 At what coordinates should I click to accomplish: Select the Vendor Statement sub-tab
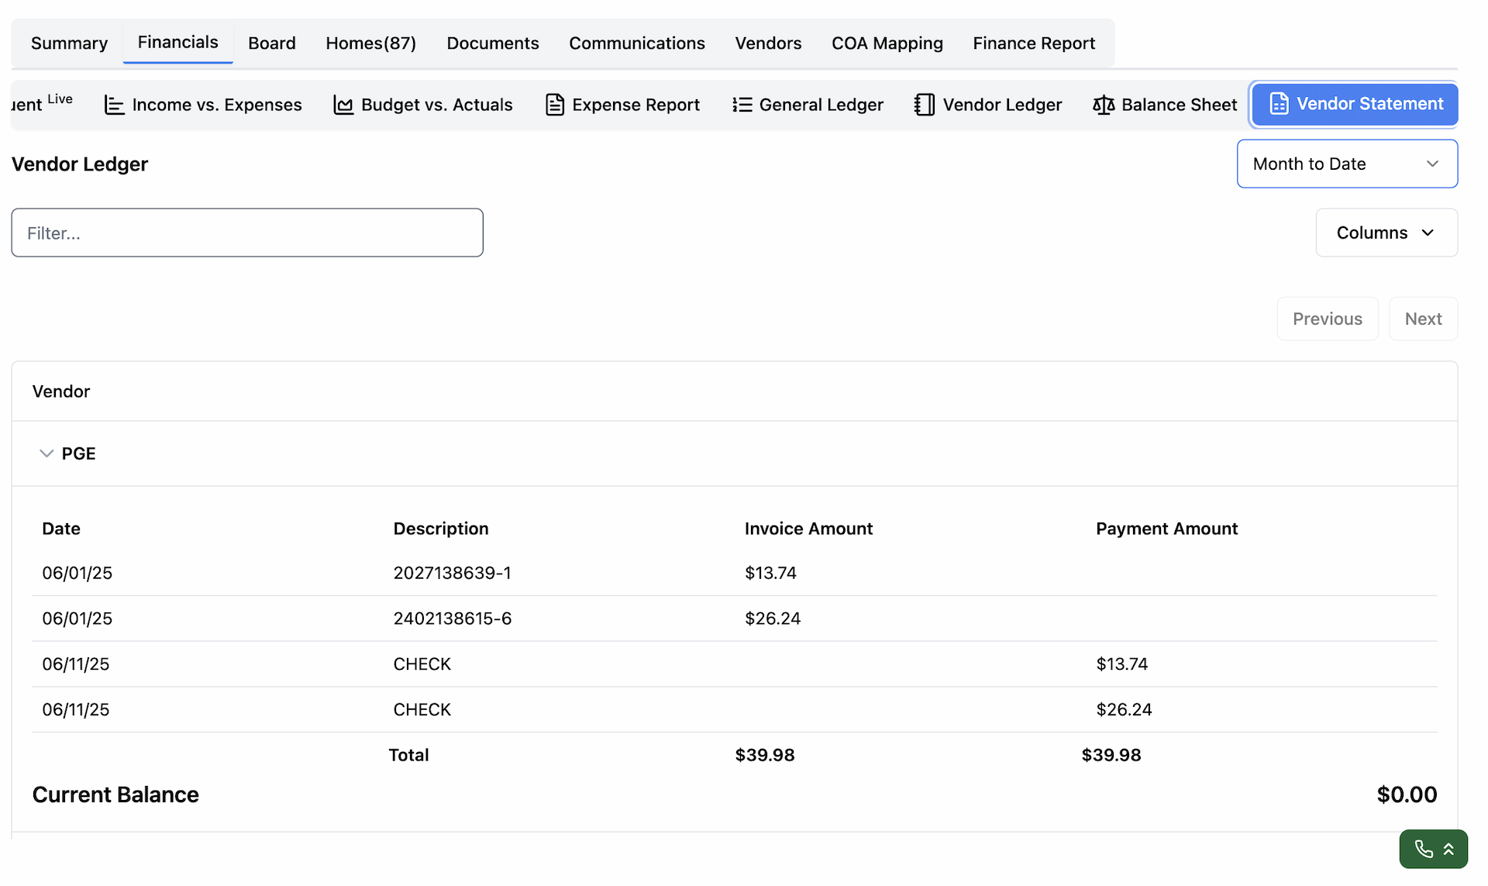(x=1355, y=104)
